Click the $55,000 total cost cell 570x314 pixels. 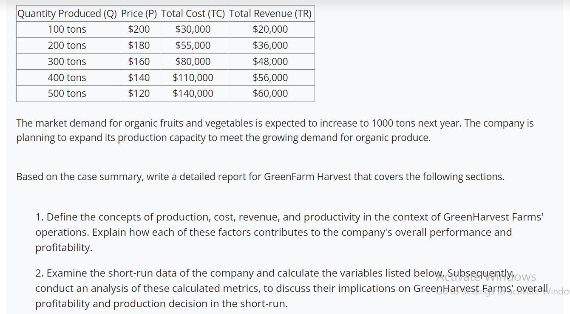tap(193, 45)
